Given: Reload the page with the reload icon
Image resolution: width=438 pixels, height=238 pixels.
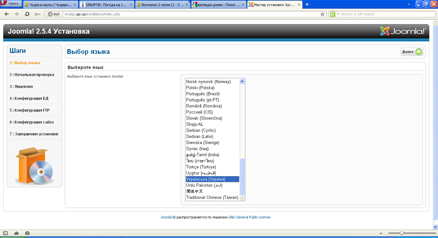Looking at the screenshot, I should (x=27, y=14).
